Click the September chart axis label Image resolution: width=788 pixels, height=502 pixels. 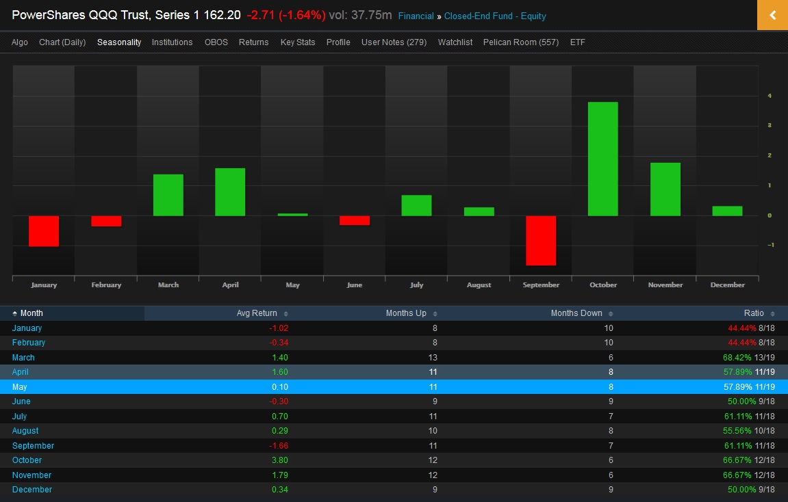(541, 285)
